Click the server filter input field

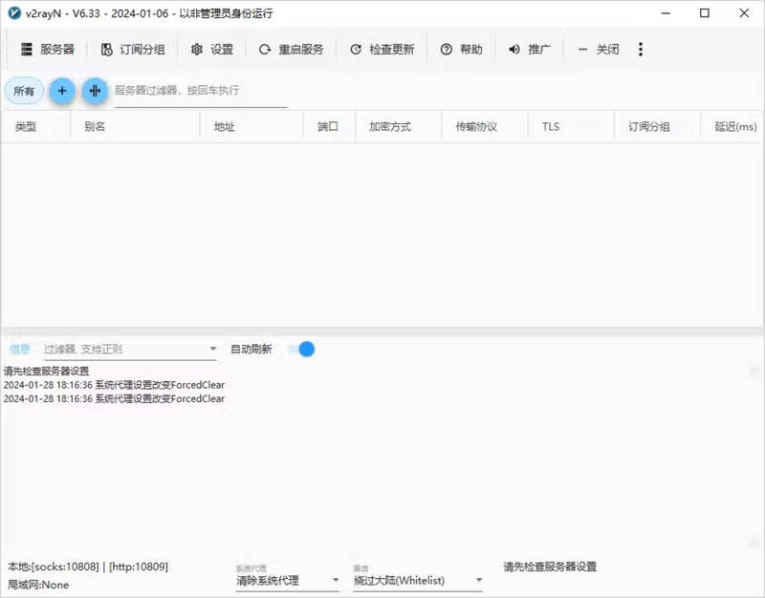201,92
